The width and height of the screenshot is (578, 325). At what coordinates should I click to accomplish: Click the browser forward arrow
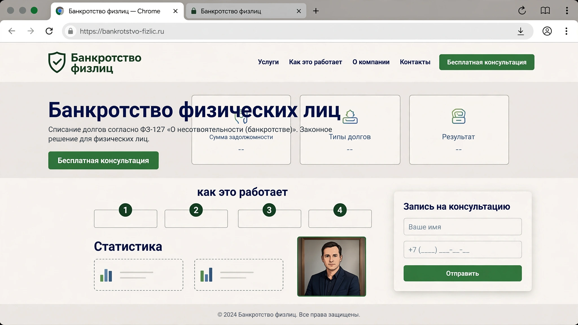click(x=30, y=31)
